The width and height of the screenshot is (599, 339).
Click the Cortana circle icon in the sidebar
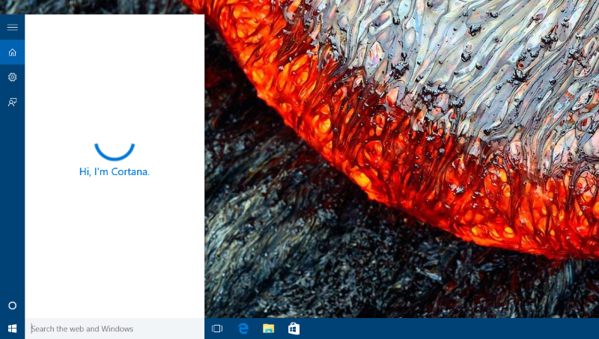pyautogui.click(x=12, y=305)
